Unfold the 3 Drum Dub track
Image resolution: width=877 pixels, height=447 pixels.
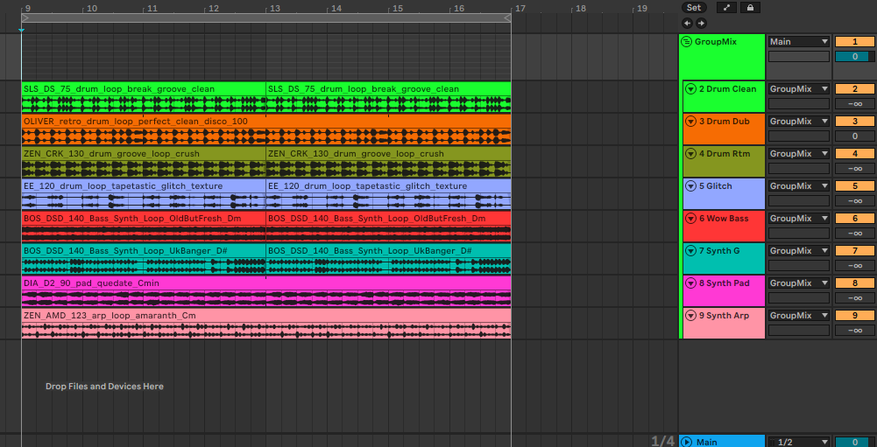point(690,122)
